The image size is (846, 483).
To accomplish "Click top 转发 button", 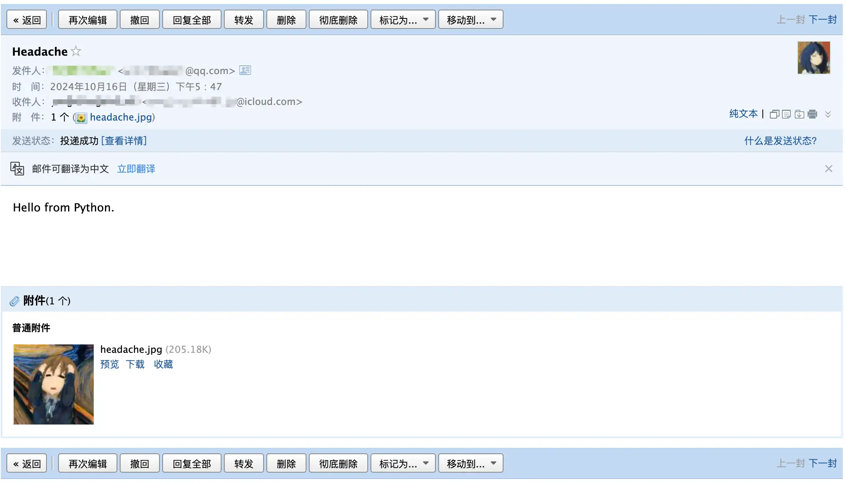I will [244, 20].
